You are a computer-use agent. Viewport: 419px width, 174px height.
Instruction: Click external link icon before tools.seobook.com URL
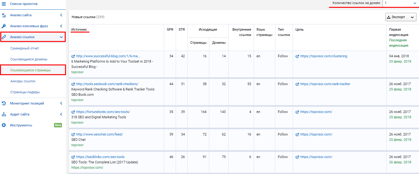73,84
